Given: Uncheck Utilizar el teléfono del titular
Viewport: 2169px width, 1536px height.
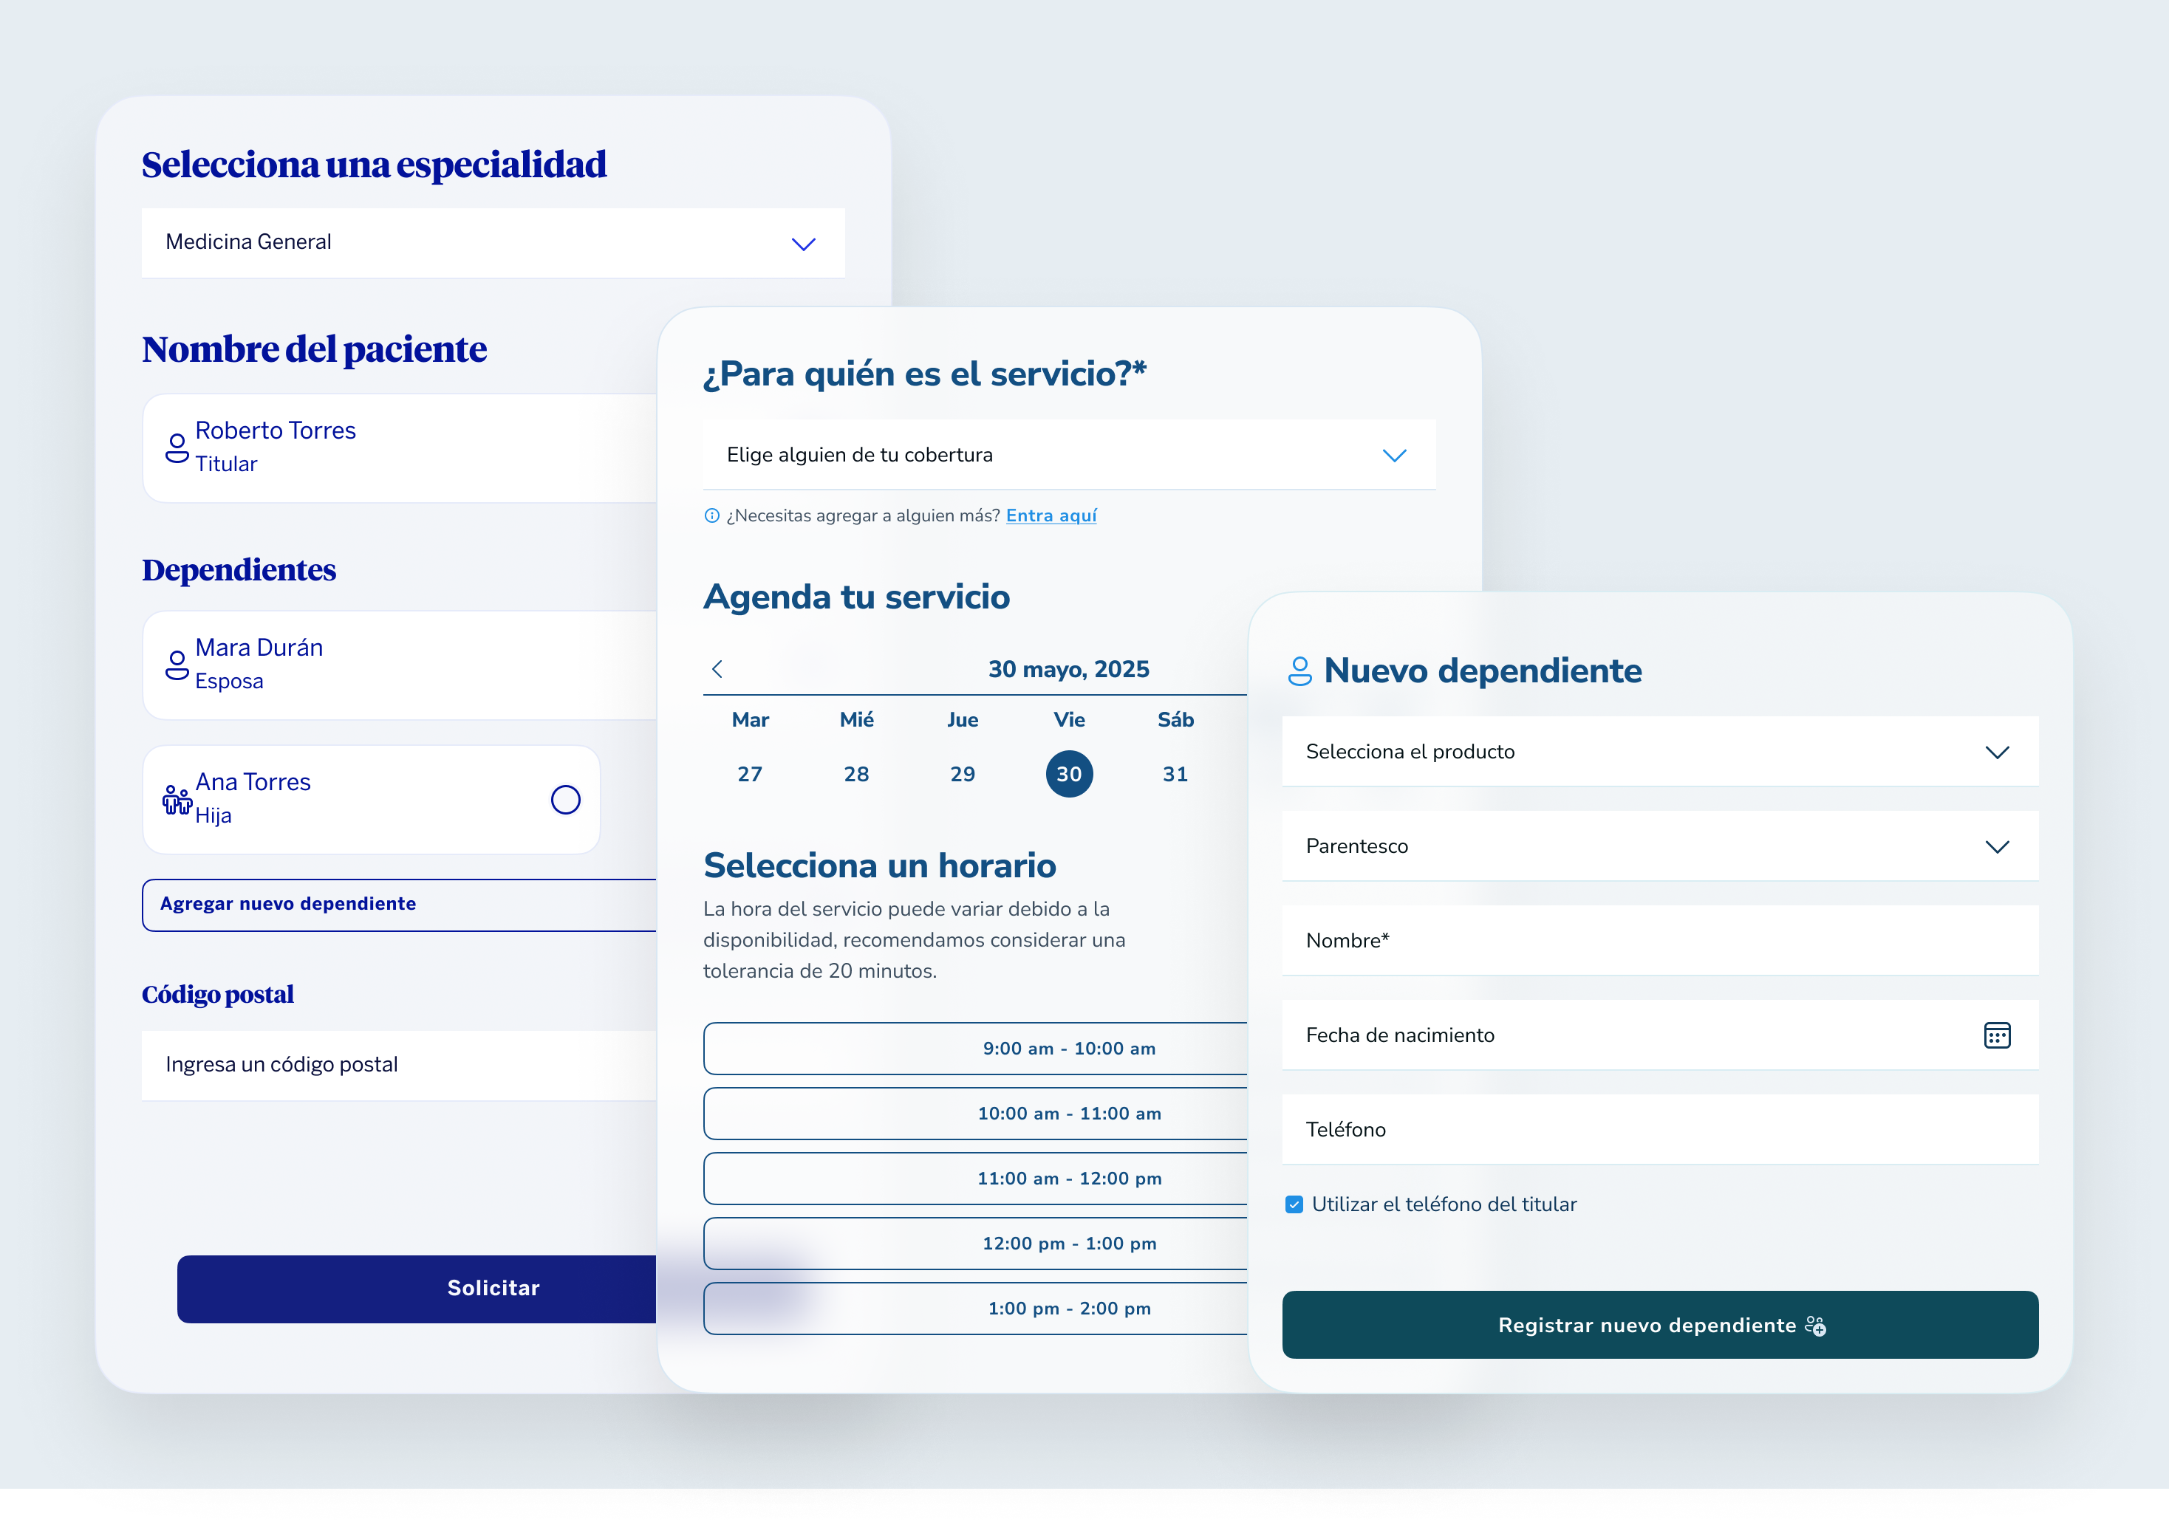Looking at the screenshot, I should tap(1294, 1204).
